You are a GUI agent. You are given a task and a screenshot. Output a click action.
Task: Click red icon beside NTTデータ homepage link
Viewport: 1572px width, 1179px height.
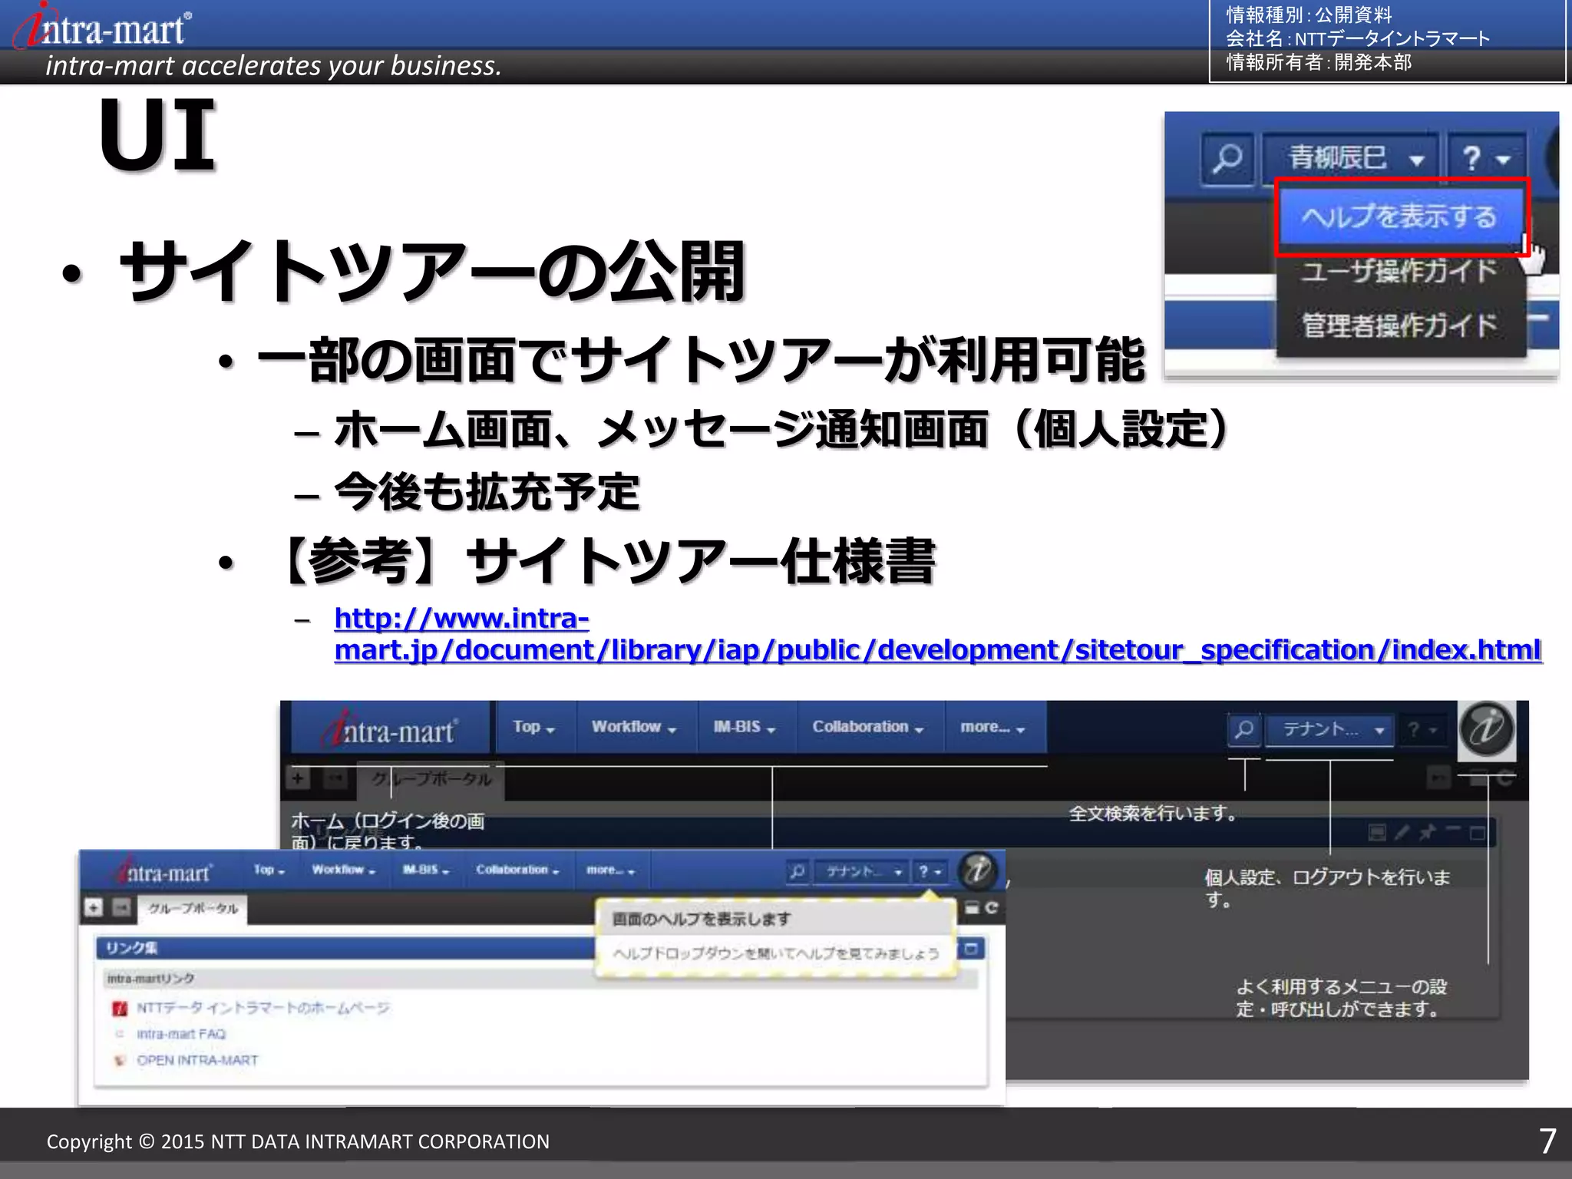pos(120,1008)
